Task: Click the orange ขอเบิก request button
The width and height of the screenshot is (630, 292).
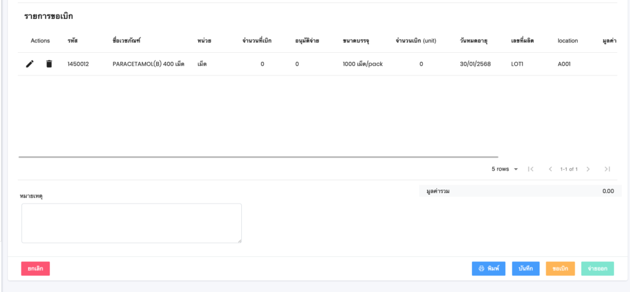Action: tap(560, 268)
